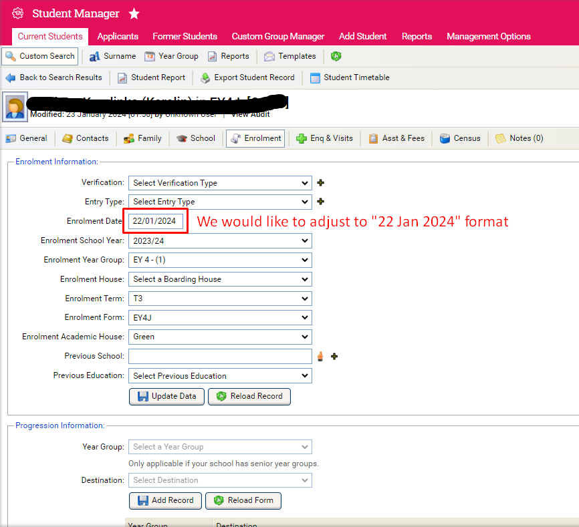
Task: Click the plus icon beside Verification dropdown
Action: click(x=320, y=182)
